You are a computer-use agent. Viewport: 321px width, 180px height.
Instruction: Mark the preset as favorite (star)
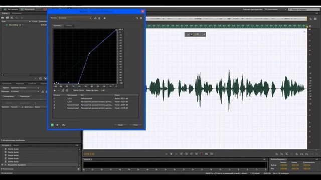tap(105, 18)
